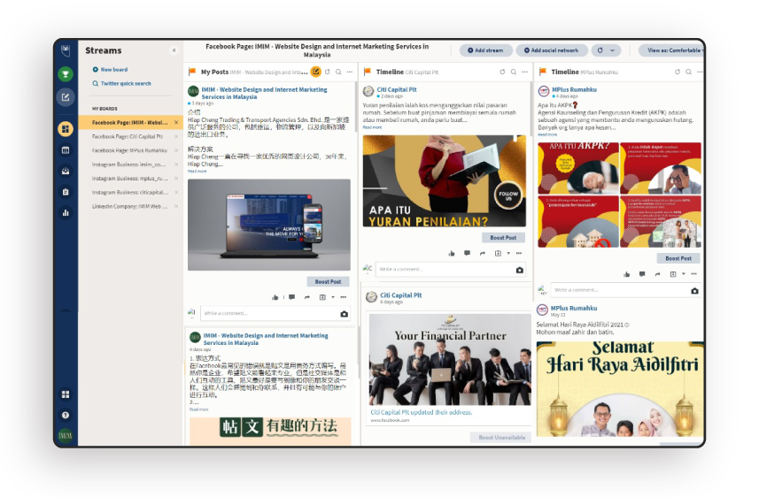Refresh the MPlus Rumahku Timeline stream
759x497 pixels.
coord(678,72)
